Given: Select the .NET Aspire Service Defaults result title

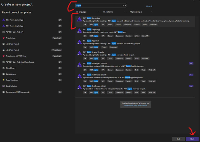Looking at the screenshot, I should pos(93,52).
